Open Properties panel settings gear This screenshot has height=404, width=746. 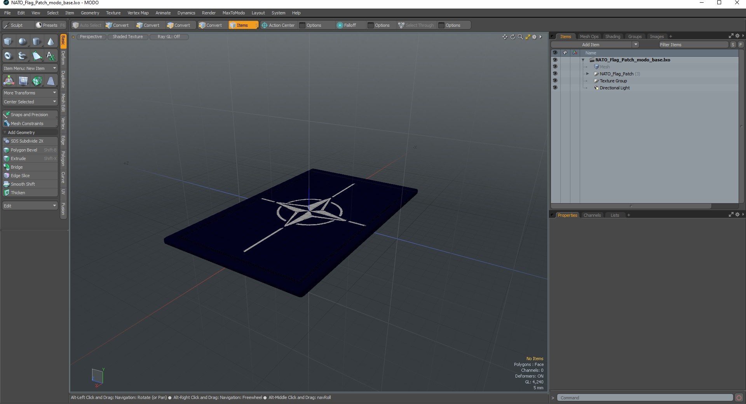click(737, 214)
